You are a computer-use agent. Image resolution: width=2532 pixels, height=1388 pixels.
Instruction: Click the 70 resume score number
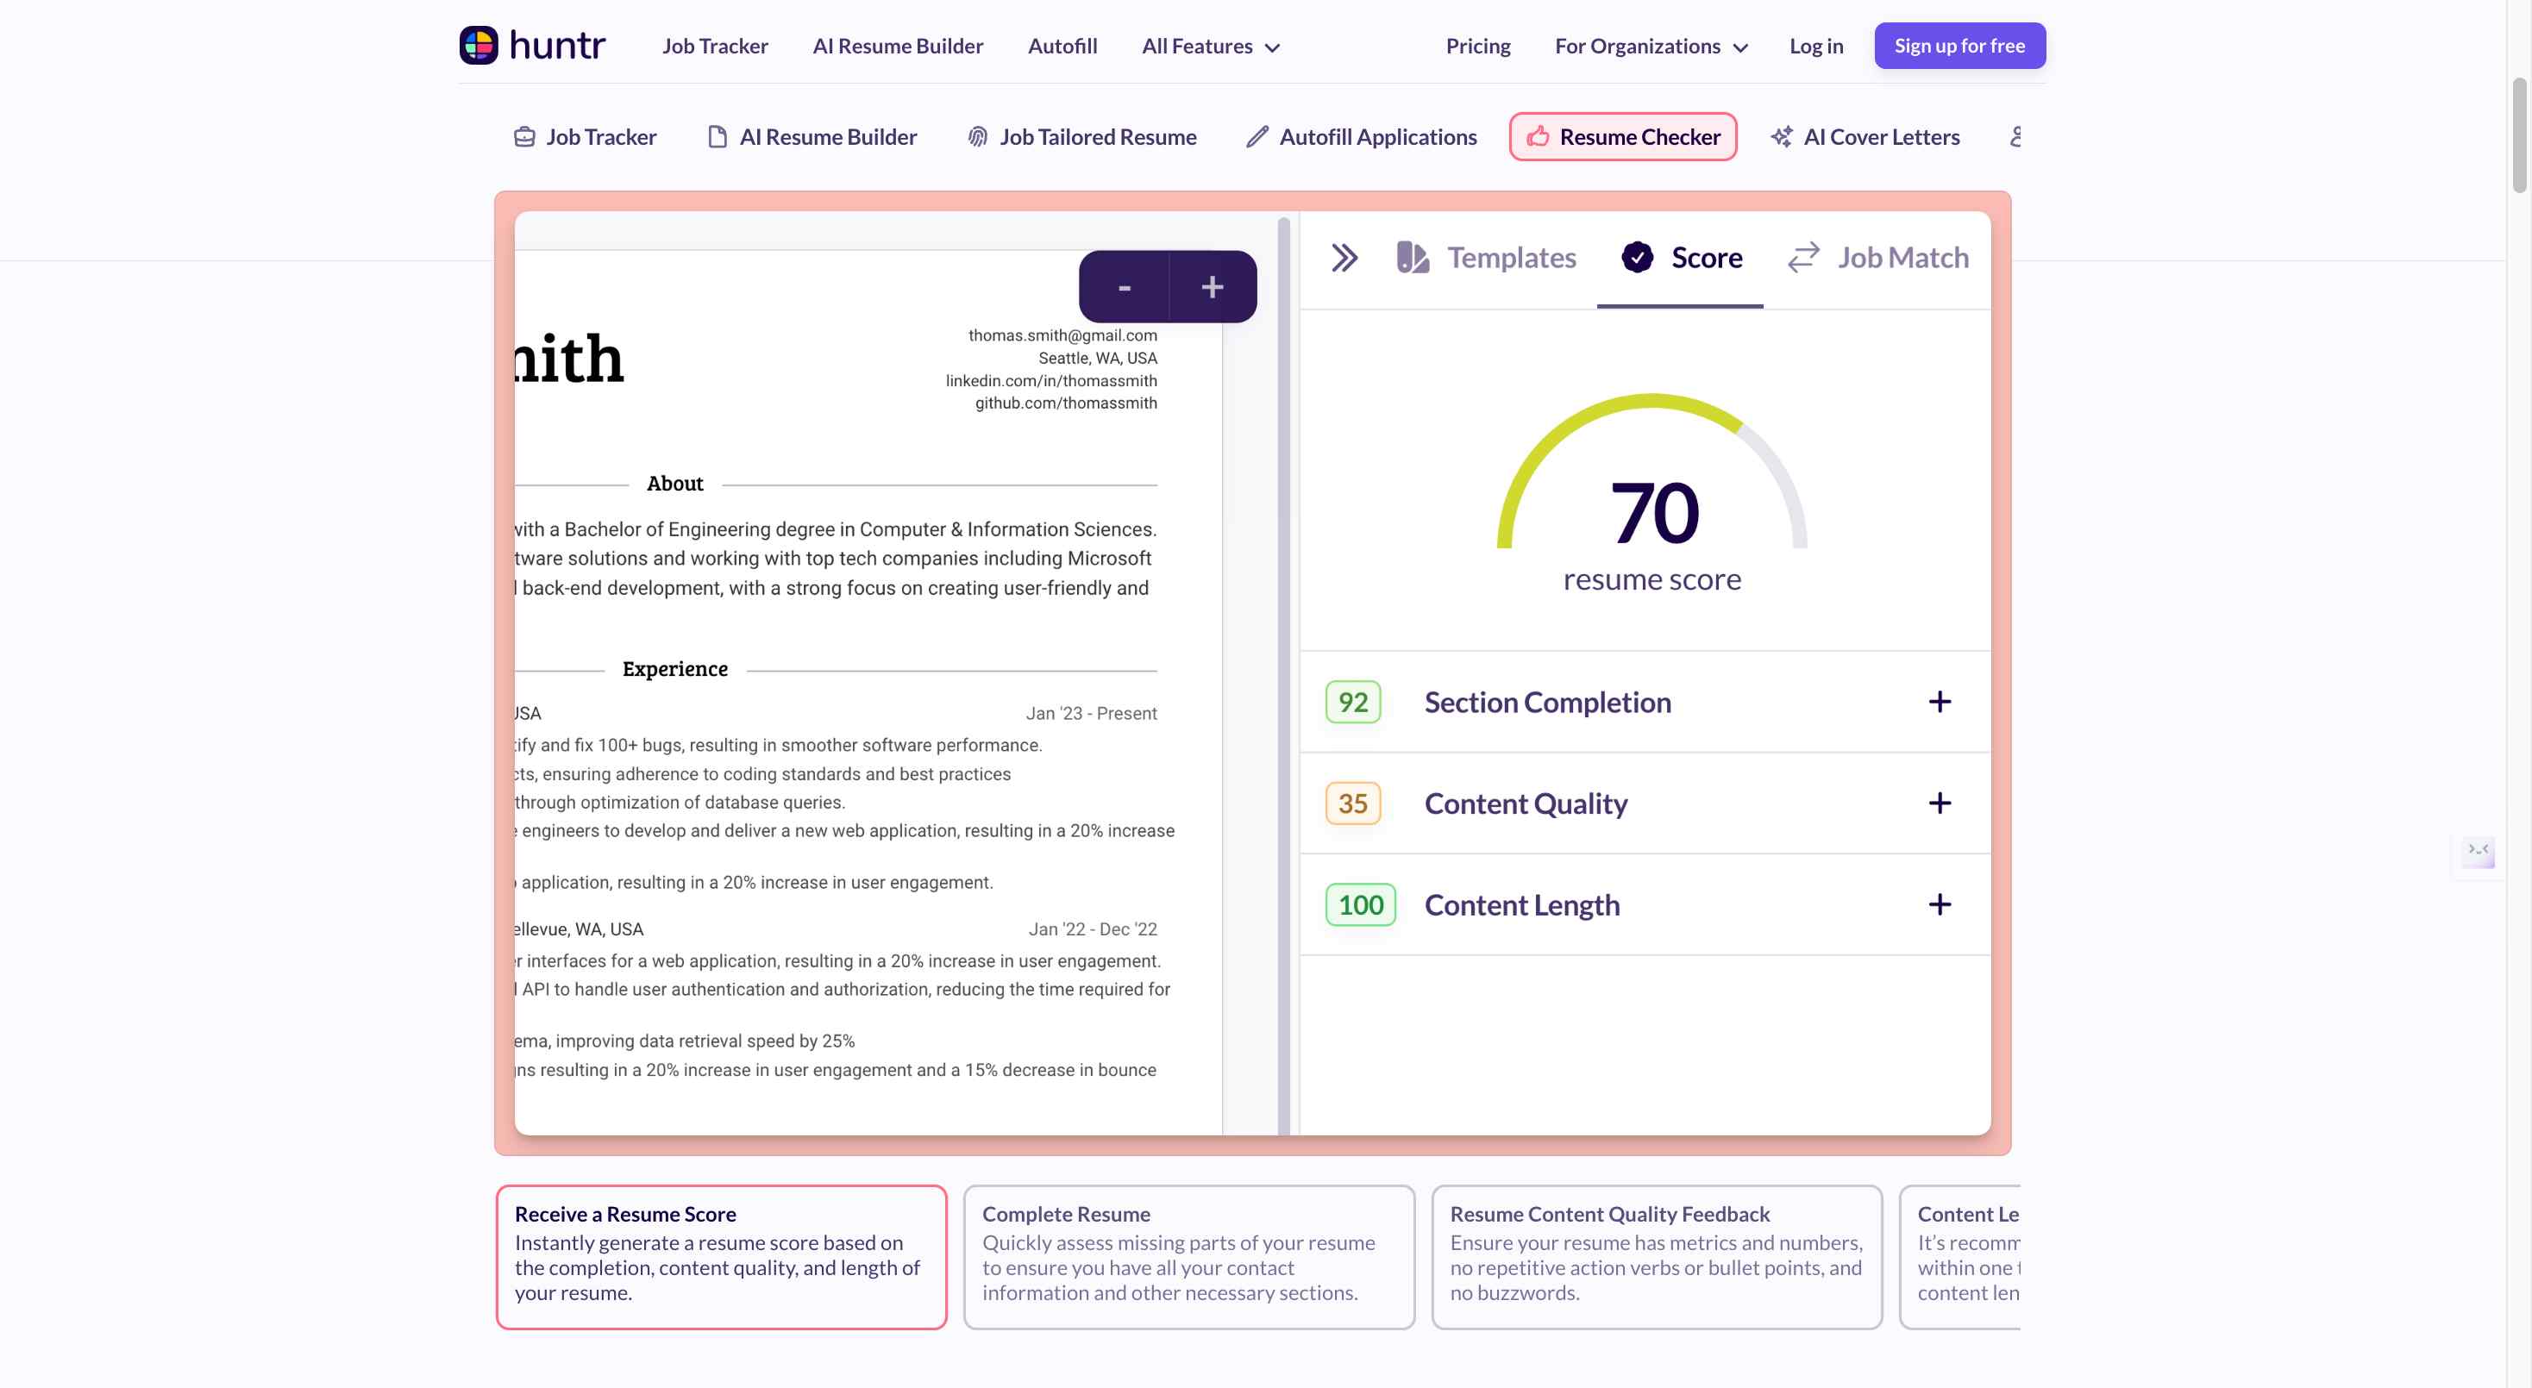(1653, 512)
